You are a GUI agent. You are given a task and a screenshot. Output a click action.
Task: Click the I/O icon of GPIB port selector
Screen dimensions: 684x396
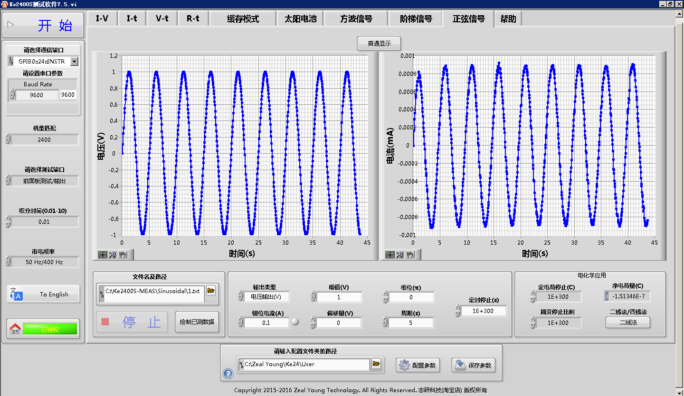click(11, 61)
